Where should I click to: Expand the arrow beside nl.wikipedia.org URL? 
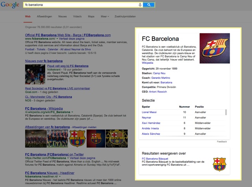[x=72, y=112]
